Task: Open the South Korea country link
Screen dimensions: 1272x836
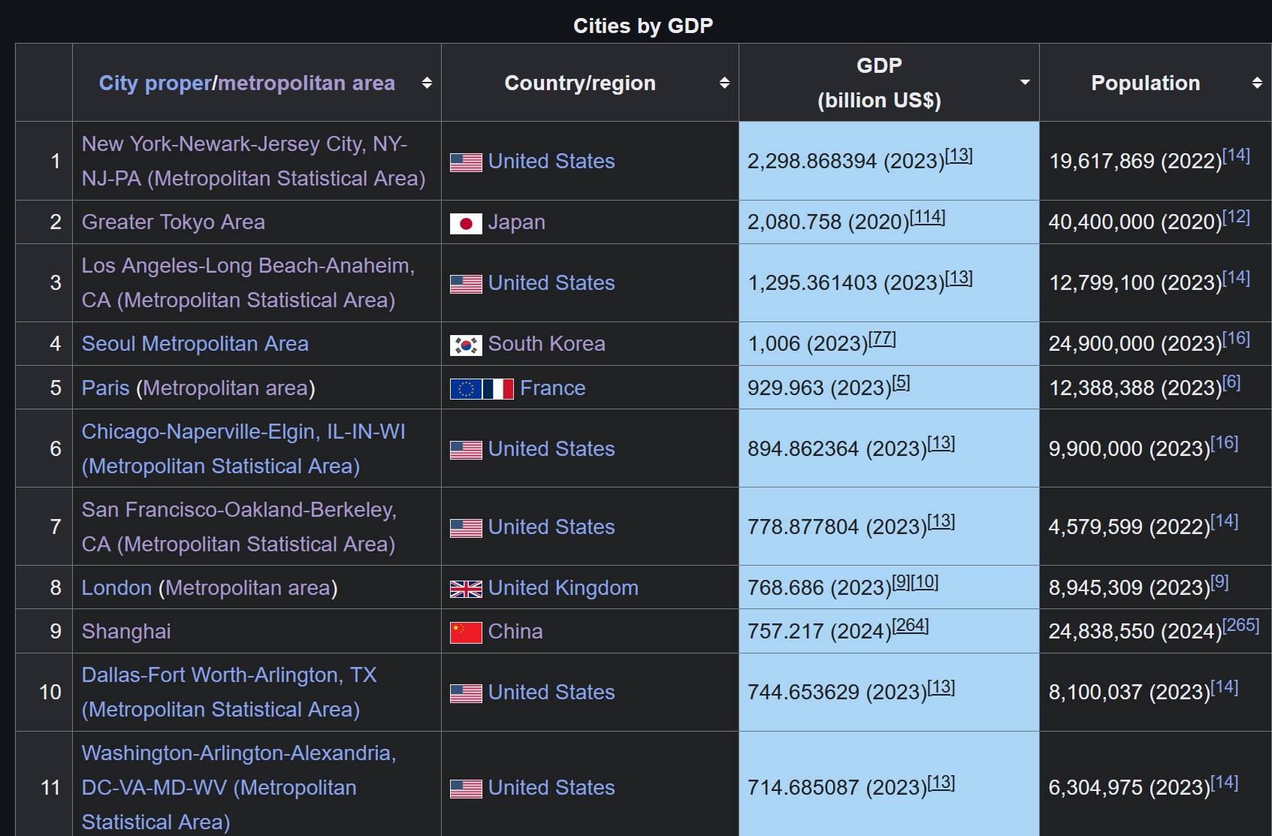Action: coord(547,344)
